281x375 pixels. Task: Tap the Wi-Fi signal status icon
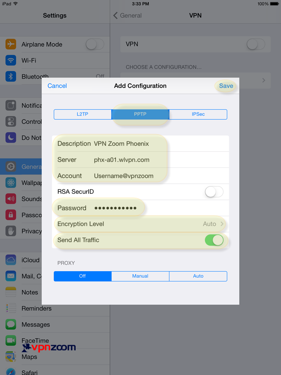tap(16, 3)
